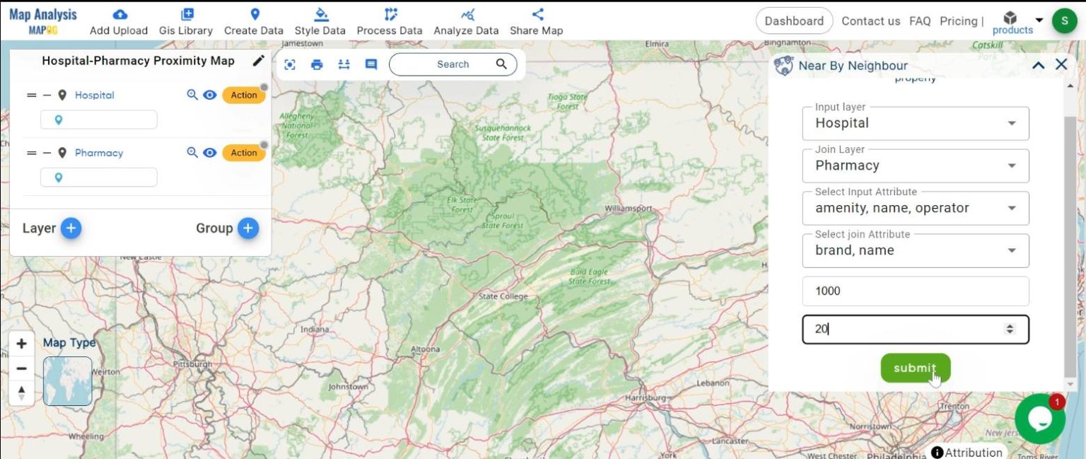Go to the Dashboard
This screenshot has height=459, width=1086.
tap(794, 21)
